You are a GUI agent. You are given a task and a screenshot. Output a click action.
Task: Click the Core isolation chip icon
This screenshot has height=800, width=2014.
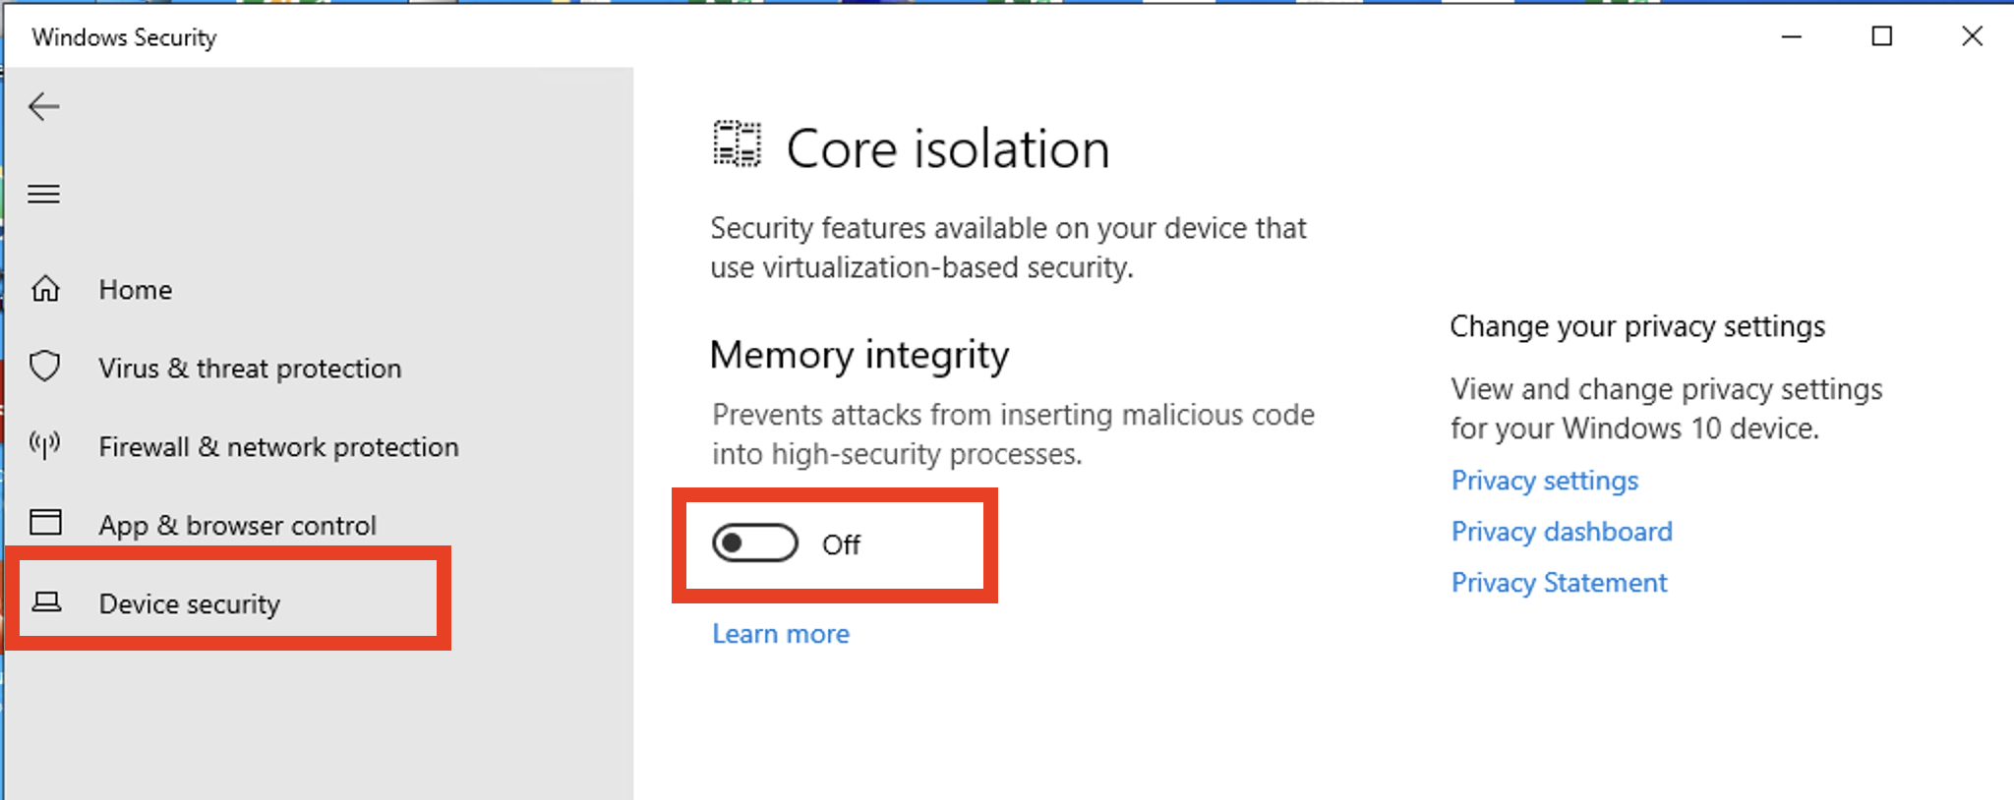tap(737, 144)
